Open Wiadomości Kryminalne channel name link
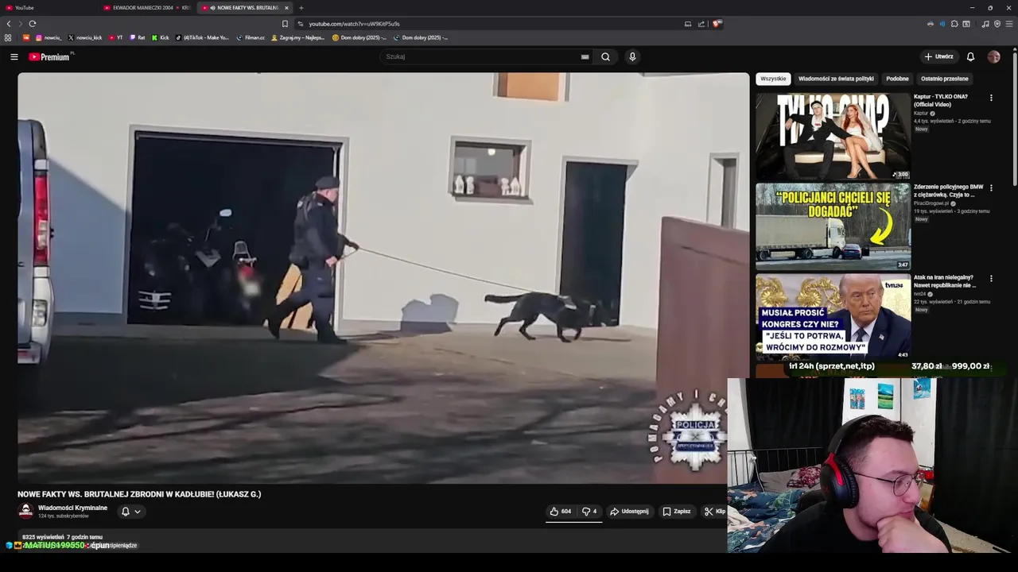The height and width of the screenshot is (572, 1018). click(72, 508)
